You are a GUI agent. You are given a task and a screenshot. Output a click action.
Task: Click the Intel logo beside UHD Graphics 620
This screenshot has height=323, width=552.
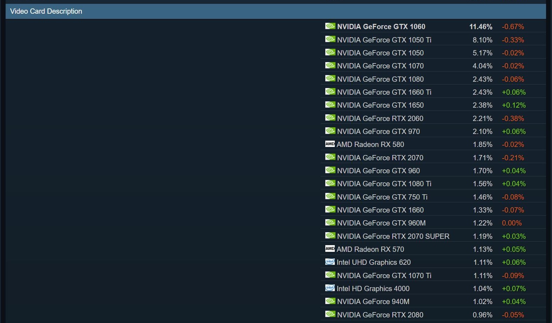tap(330, 262)
